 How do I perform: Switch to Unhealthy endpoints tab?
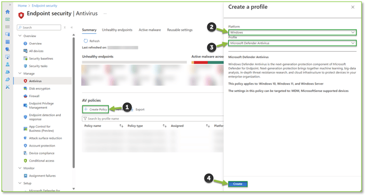point(117,30)
